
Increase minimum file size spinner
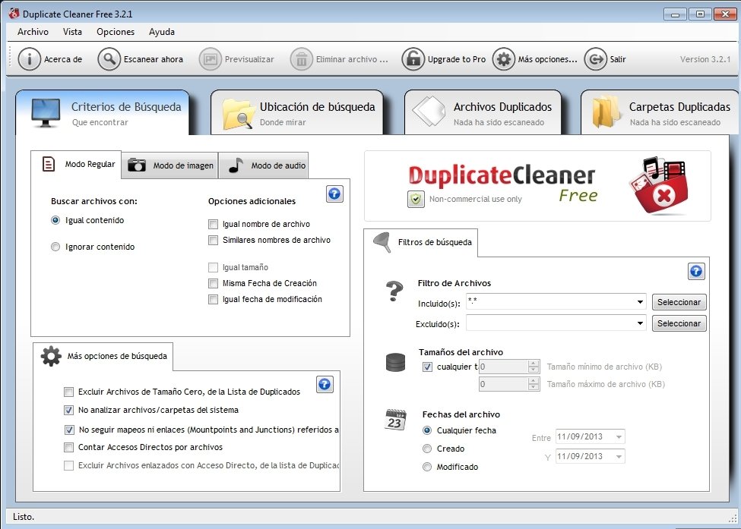click(x=534, y=364)
